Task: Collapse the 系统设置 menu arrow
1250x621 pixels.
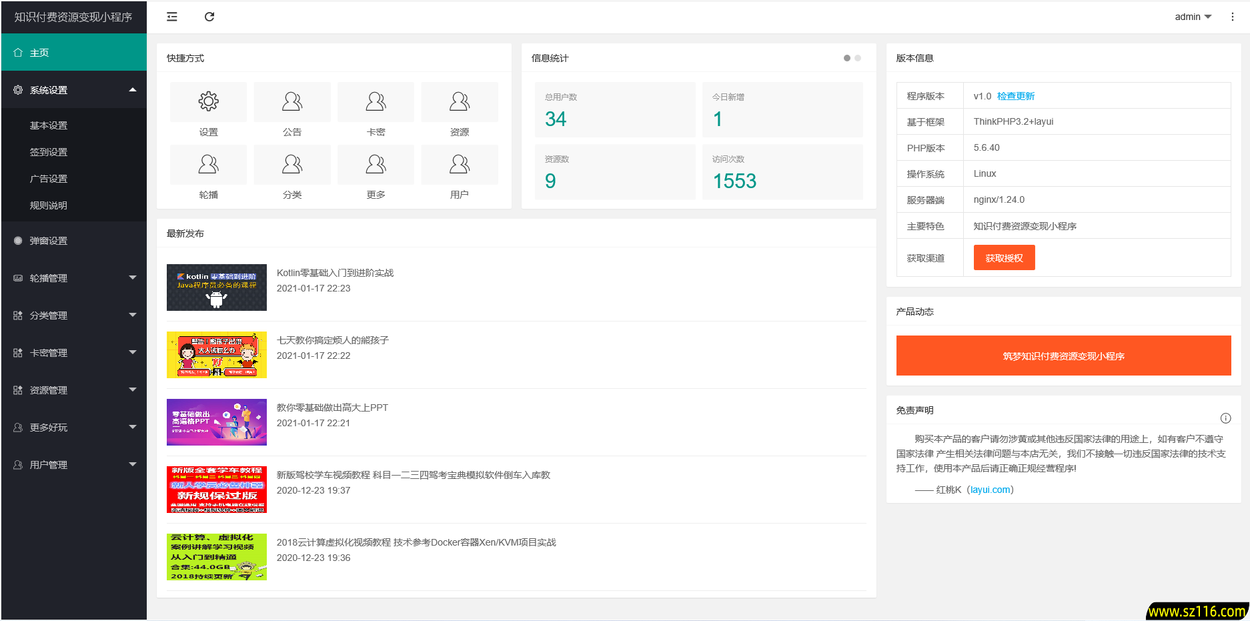Action: click(x=133, y=89)
